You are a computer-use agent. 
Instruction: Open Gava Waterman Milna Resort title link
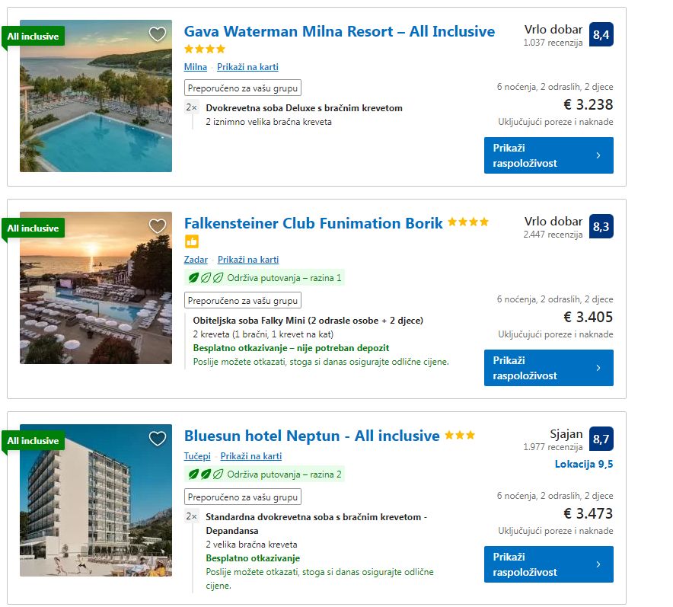tap(339, 32)
